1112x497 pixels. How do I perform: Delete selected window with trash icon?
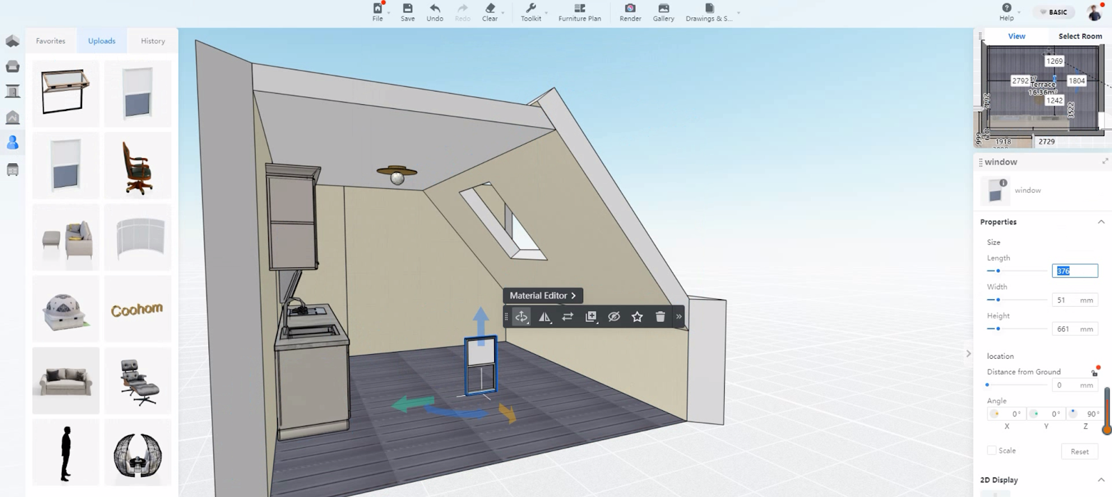click(x=660, y=317)
